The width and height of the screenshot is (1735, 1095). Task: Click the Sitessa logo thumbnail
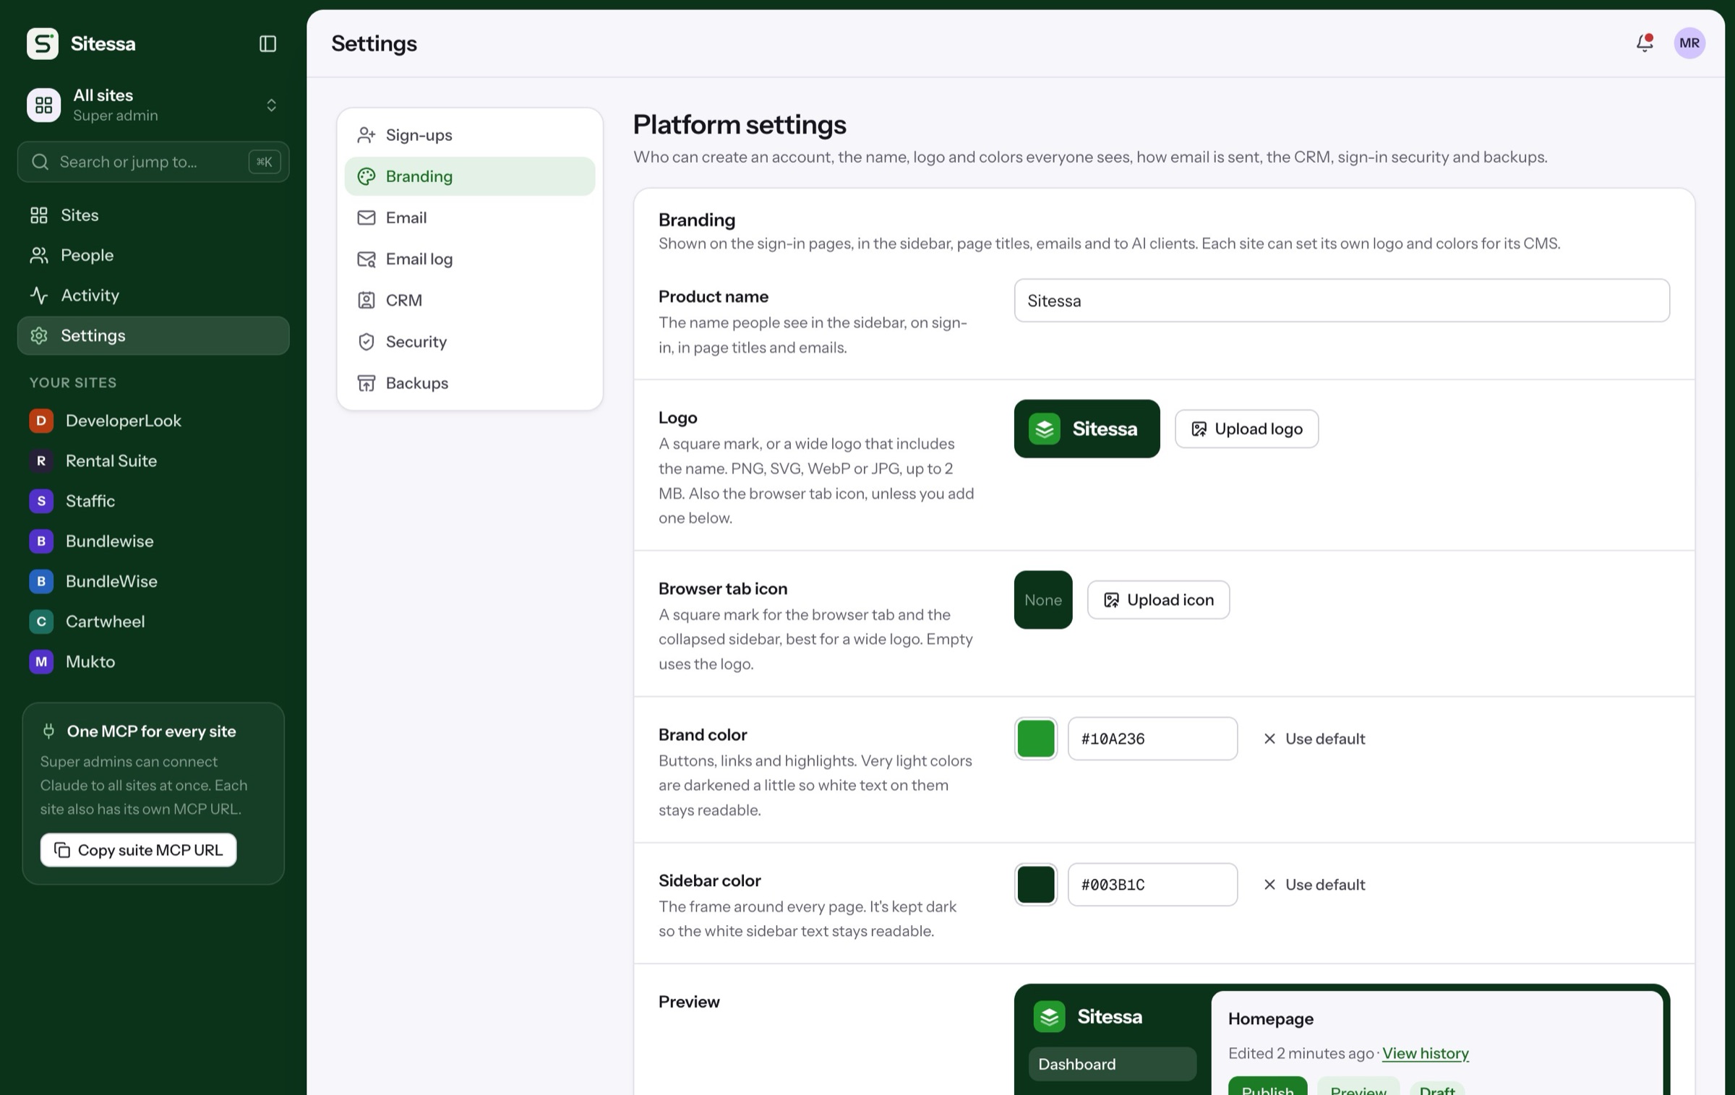click(1087, 429)
